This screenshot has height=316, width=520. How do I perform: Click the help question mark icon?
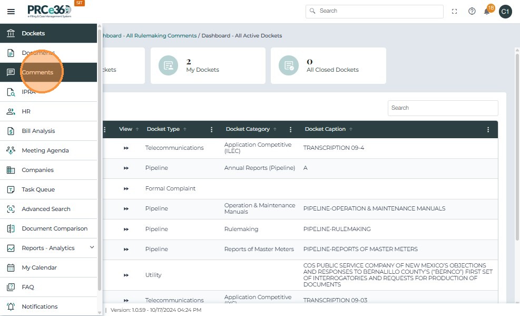pos(472,11)
